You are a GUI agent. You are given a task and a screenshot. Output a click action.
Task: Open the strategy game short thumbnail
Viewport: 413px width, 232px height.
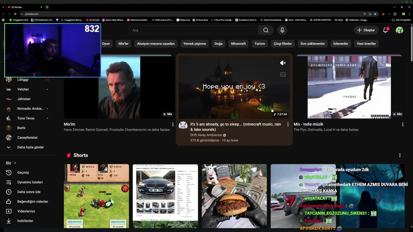click(96, 196)
